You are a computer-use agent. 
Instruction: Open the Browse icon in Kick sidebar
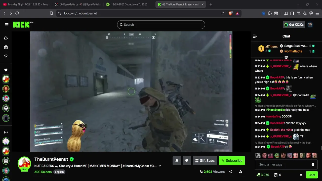pyautogui.click(x=6, y=47)
